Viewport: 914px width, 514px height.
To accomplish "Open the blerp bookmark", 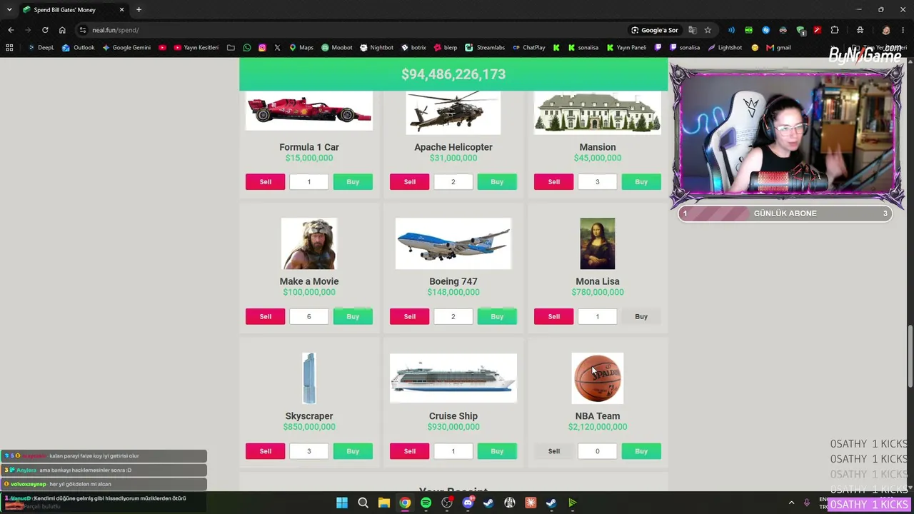I will pos(446,48).
